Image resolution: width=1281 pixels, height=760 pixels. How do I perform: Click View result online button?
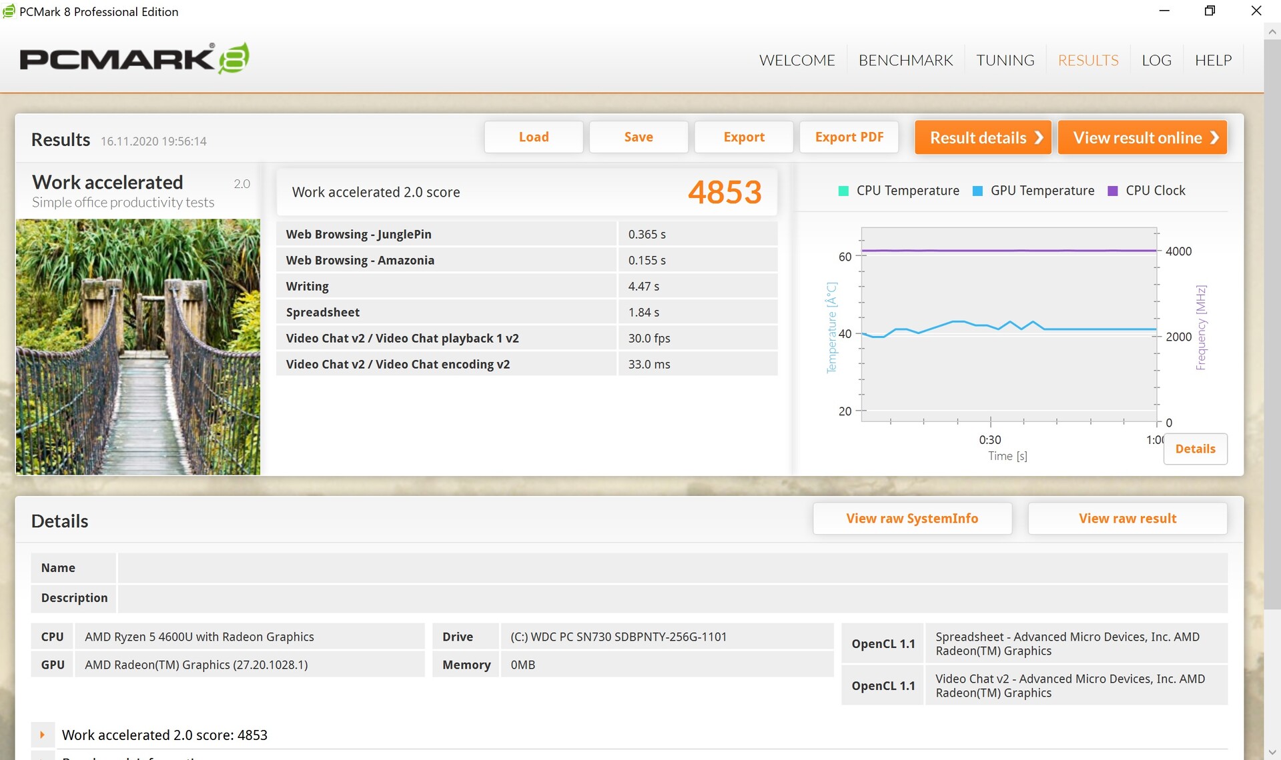coord(1142,138)
